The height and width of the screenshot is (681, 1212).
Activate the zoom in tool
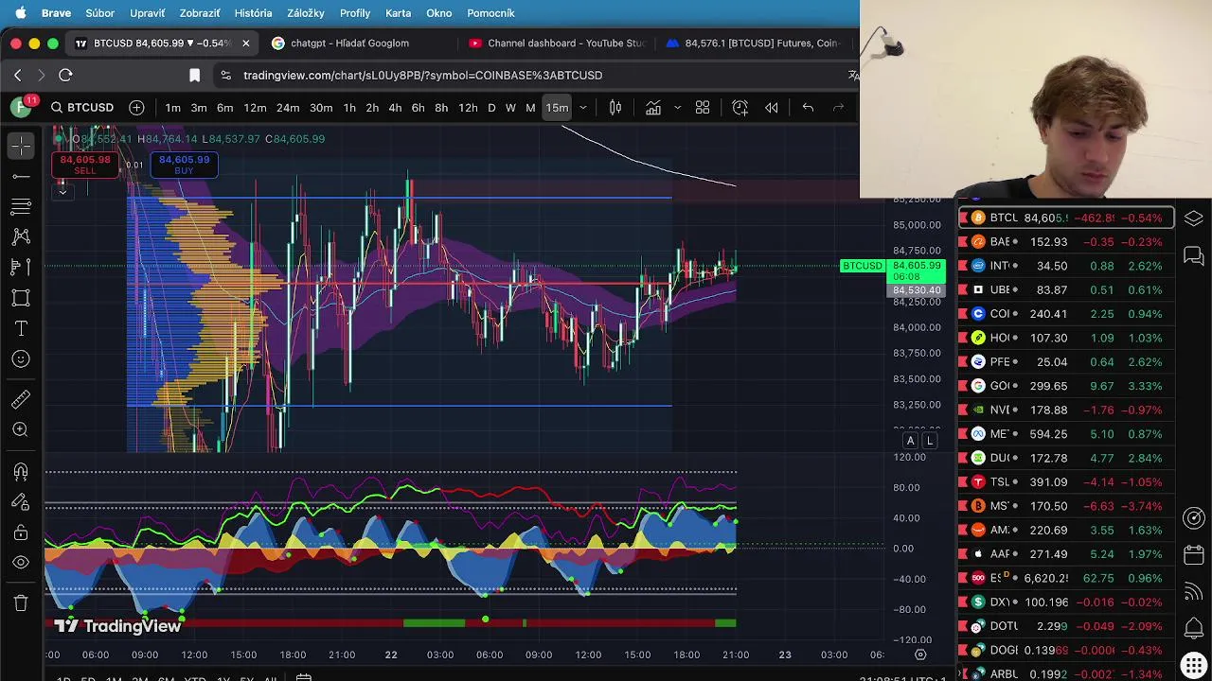21,429
